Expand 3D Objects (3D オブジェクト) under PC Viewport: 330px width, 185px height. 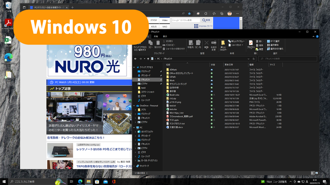point(135,132)
